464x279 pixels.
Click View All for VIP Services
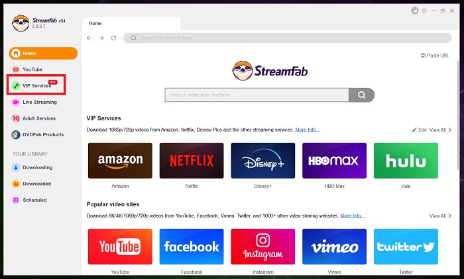[437, 130]
